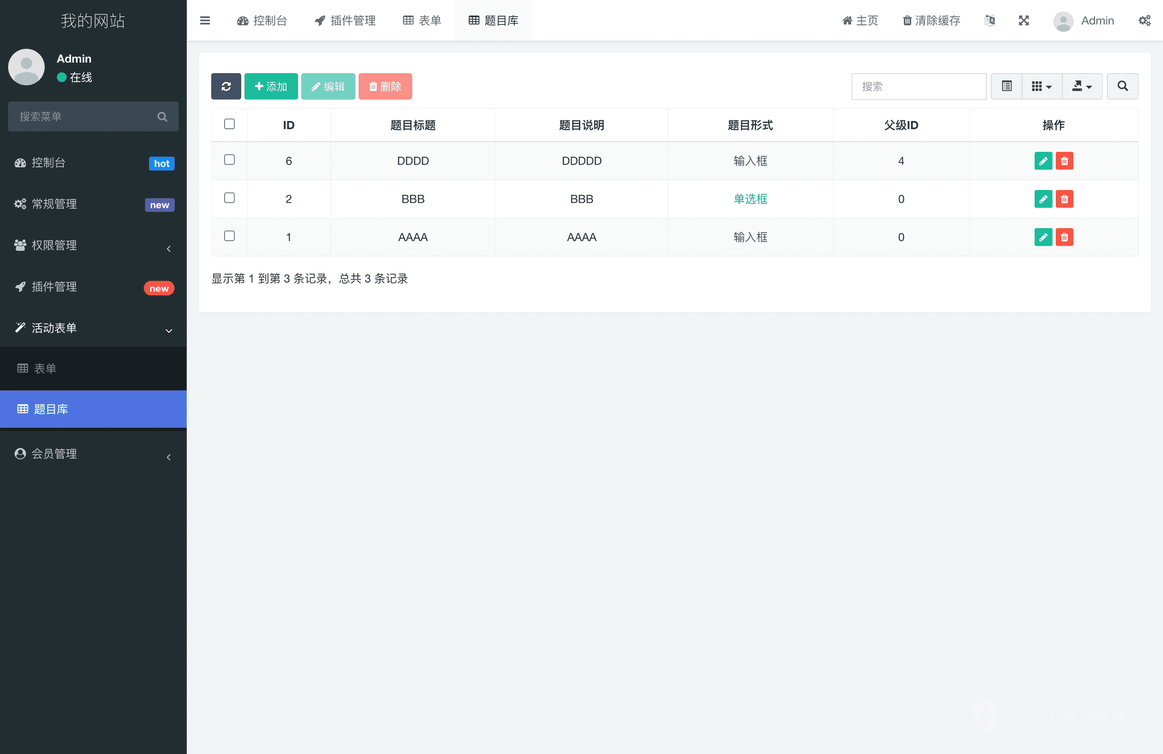1163x754 pixels.
Task: Check the select-all checkbox in table header
Action: [230, 124]
